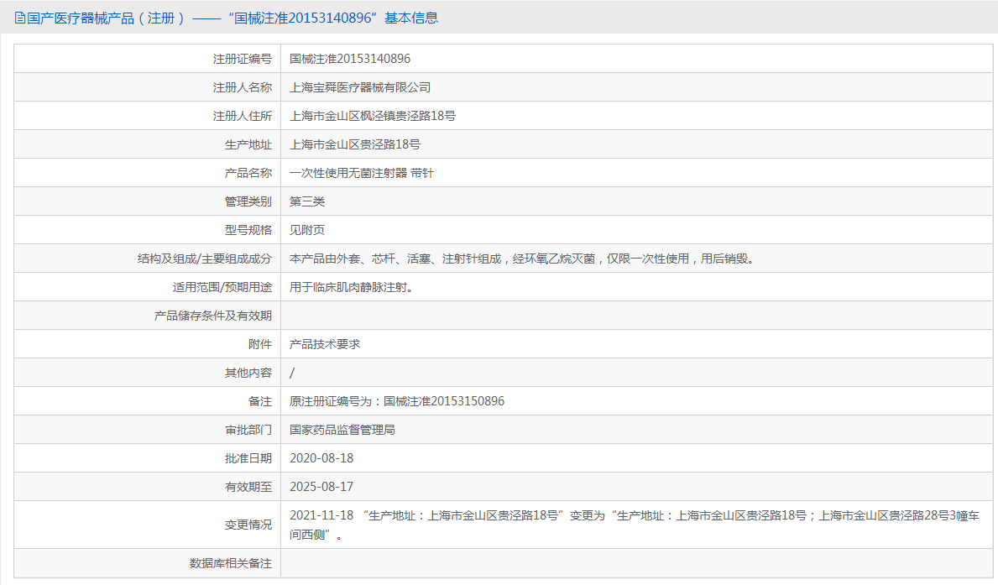Click the 注册证编号 row value 国械注准20153140896
Viewport: 998px width, 585px height.
[350, 59]
